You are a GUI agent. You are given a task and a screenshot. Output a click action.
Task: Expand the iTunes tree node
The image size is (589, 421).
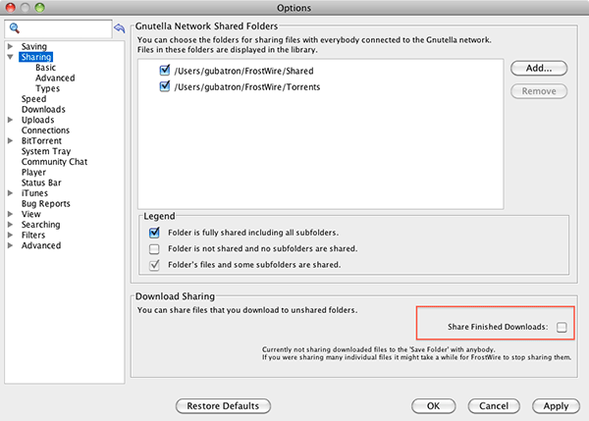point(11,193)
